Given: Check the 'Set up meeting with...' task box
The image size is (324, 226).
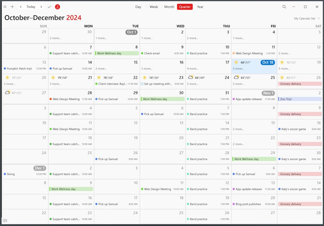Looking at the screenshot, I should pyautogui.click(x=142, y=84).
